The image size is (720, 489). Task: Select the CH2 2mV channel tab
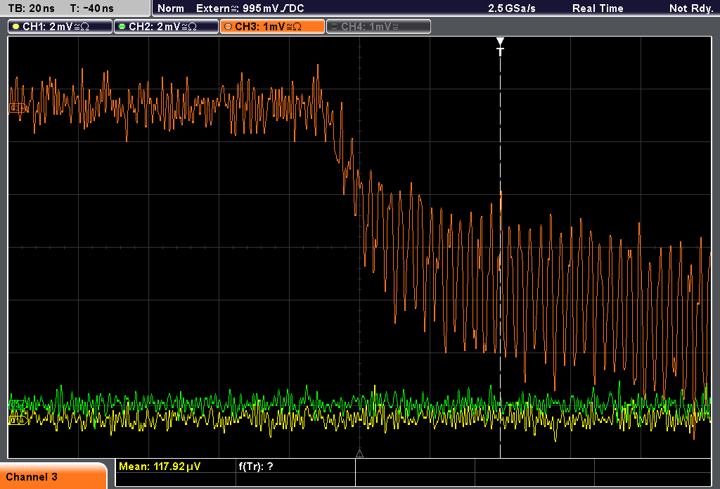[166, 27]
